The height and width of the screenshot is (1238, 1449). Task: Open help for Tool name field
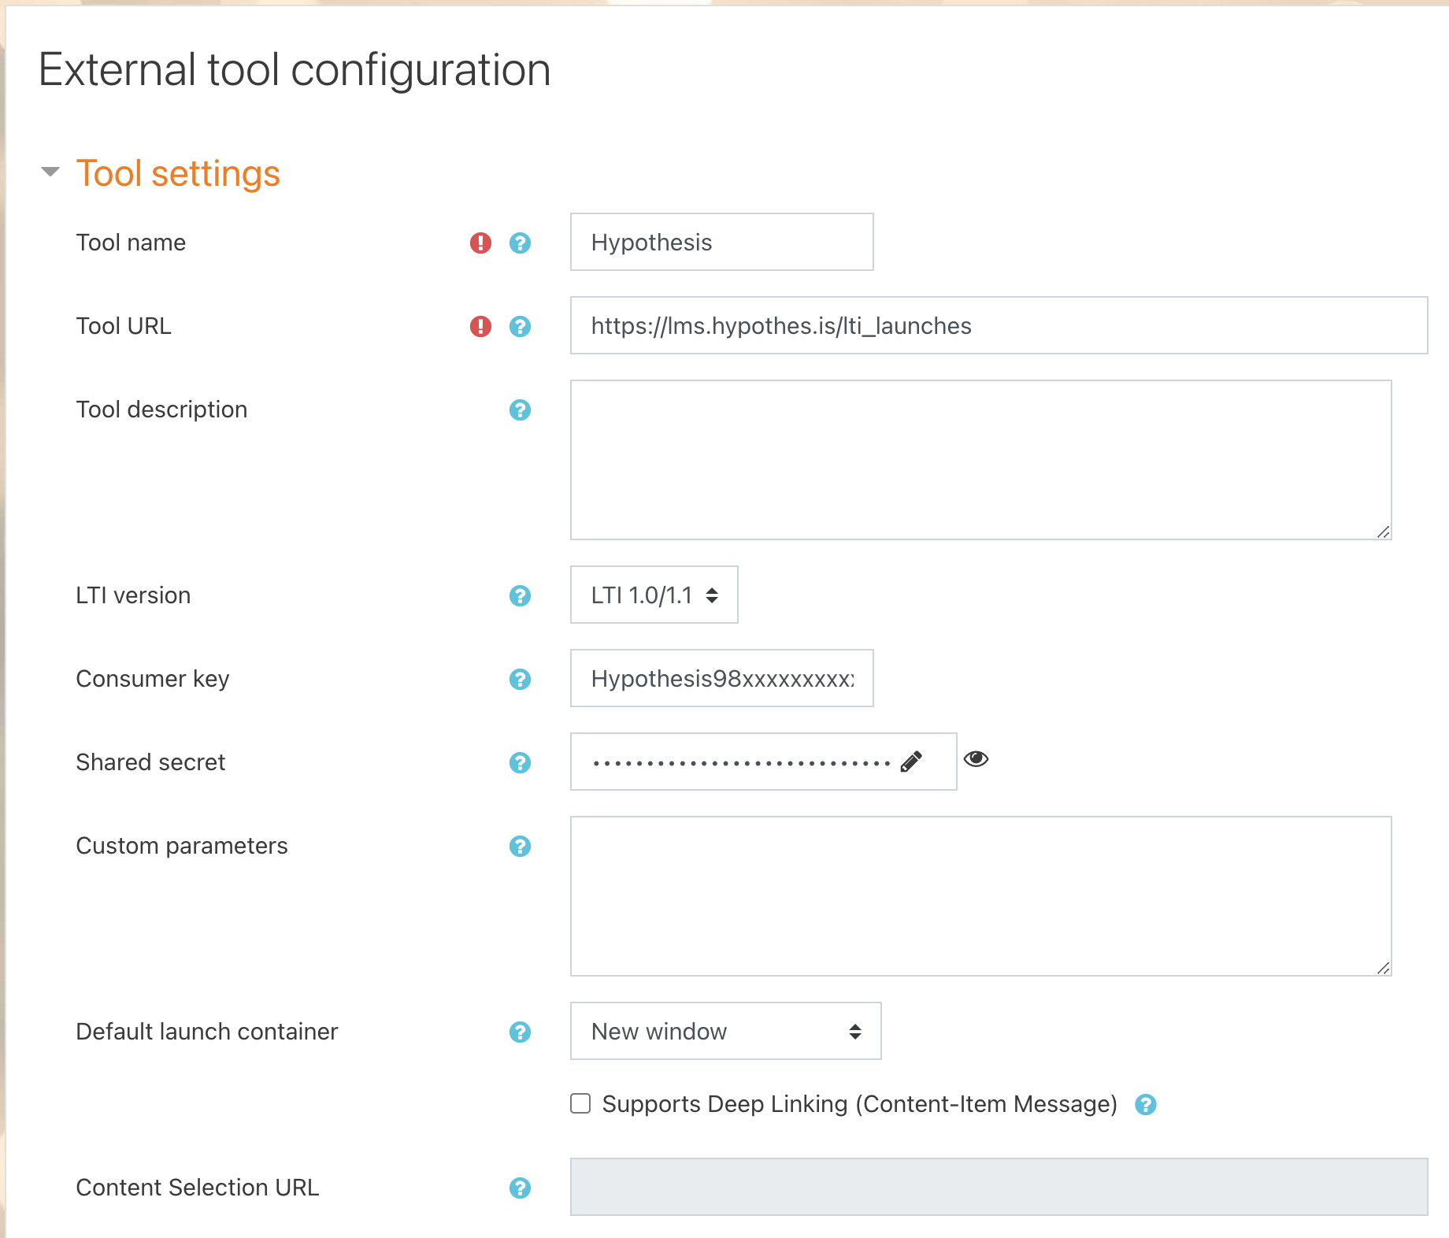click(520, 243)
